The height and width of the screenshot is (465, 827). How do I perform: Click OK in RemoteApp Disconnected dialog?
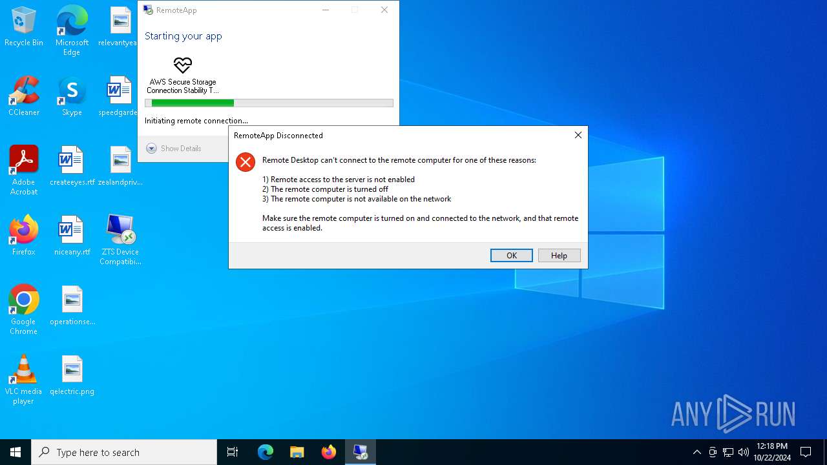512,256
